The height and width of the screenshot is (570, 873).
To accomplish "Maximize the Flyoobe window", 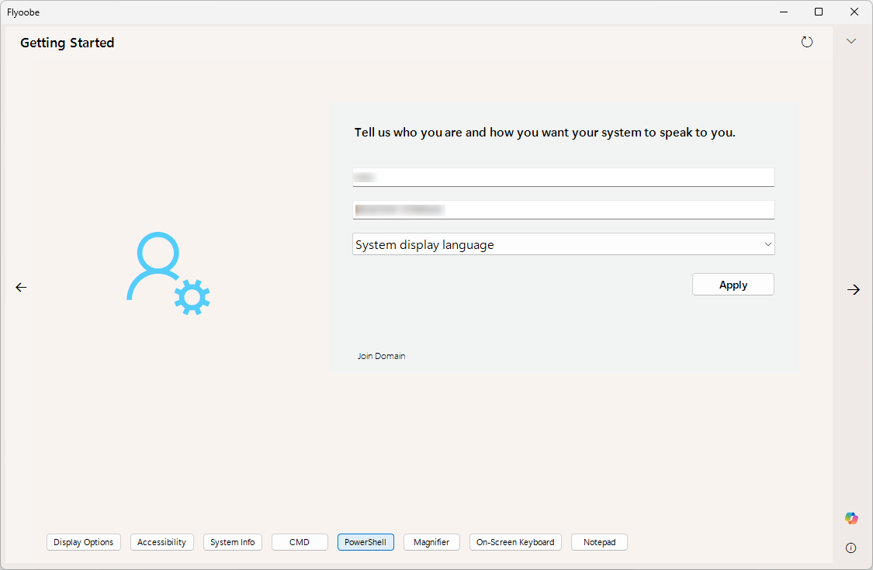I will (x=819, y=12).
